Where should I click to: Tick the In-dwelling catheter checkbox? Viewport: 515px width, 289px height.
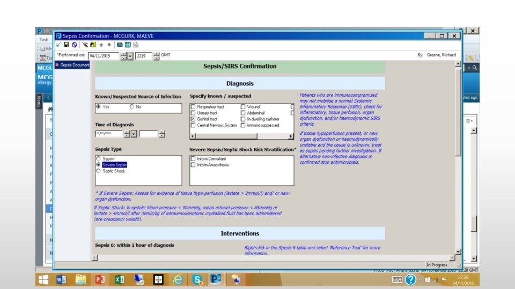tap(243, 119)
